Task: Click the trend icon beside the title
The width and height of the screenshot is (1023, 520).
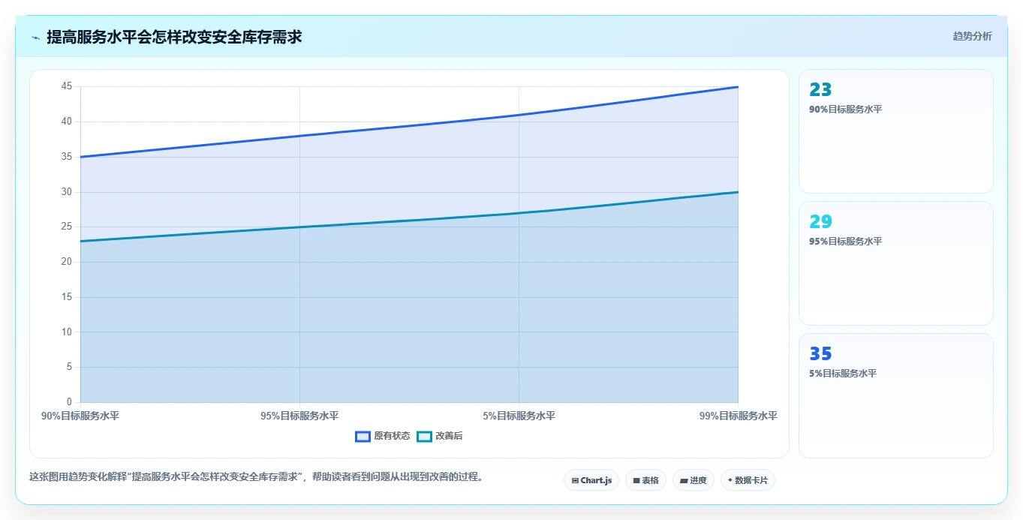Action: click(35, 37)
